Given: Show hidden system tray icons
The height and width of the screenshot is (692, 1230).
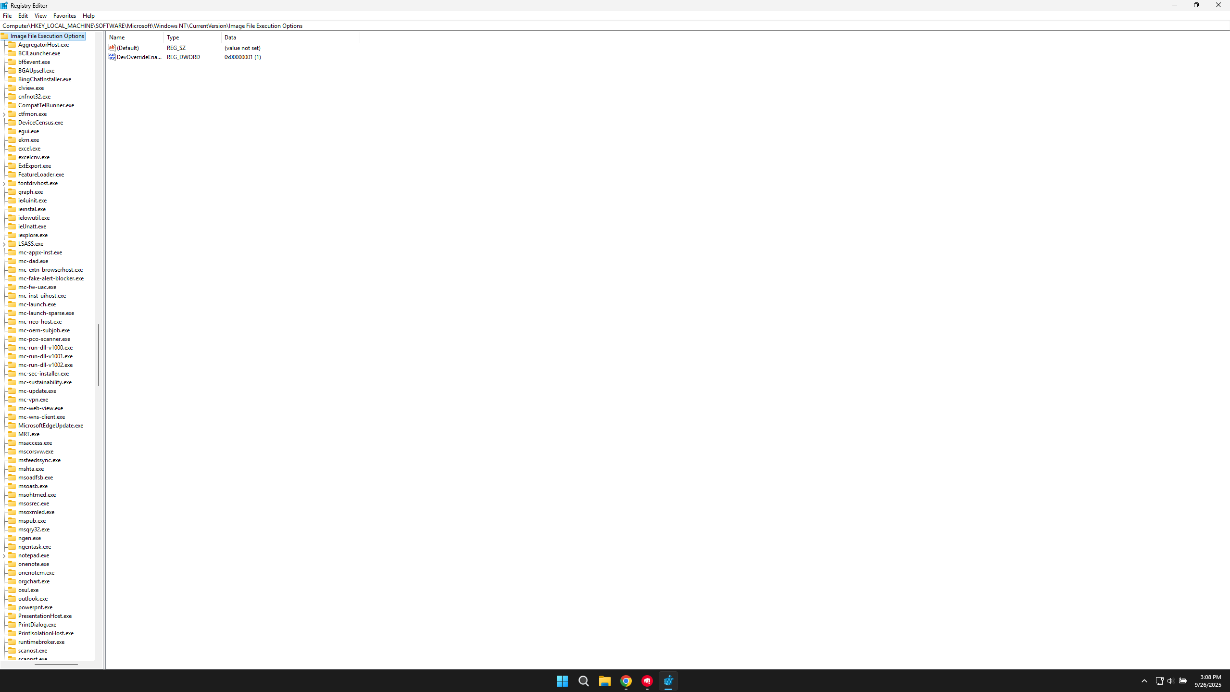Looking at the screenshot, I should coord(1144,681).
